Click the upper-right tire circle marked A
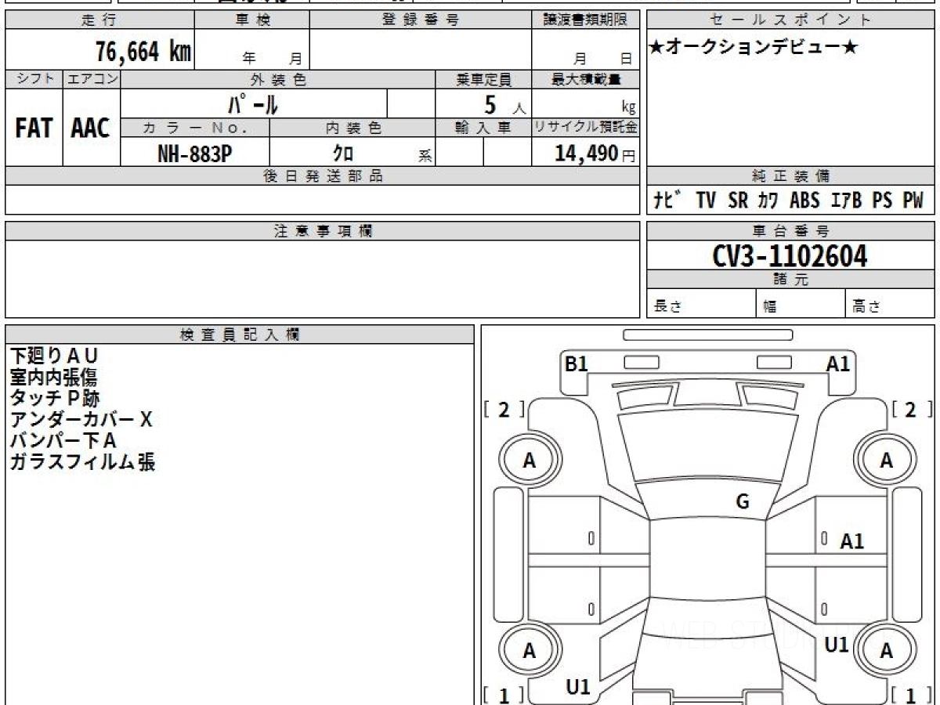940x705 pixels. pyautogui.click(x=886, y=461)
